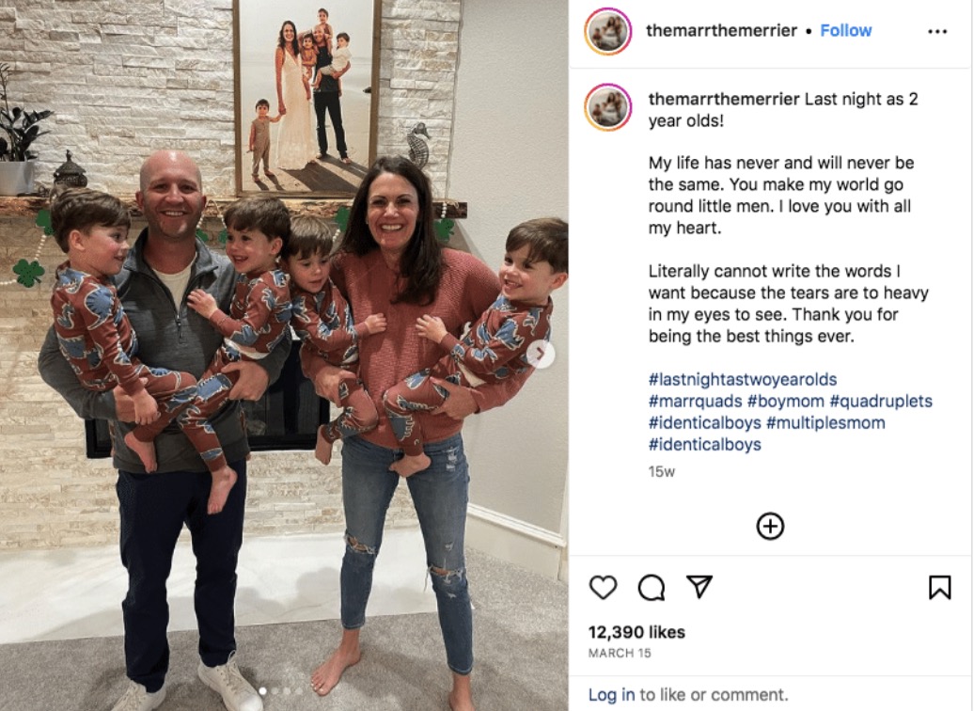Open the #multiplesmom hashtag
Image resolution: width=974 pixels, height=711 pixels.
coord(825,422)
